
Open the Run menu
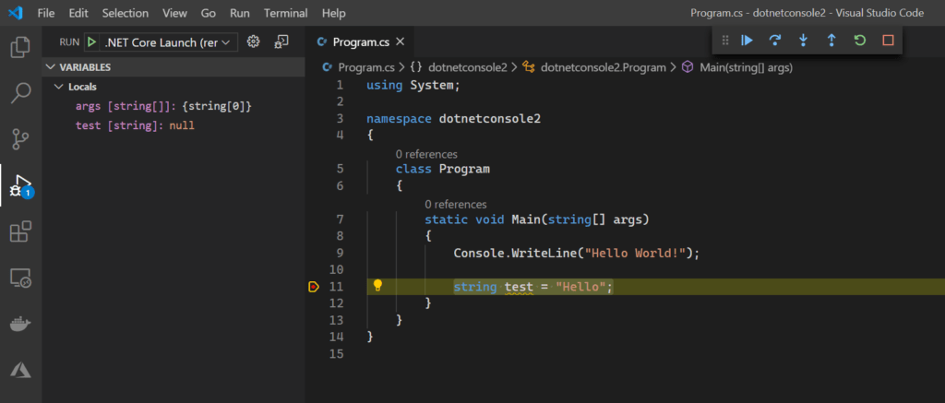pos(240,13)
